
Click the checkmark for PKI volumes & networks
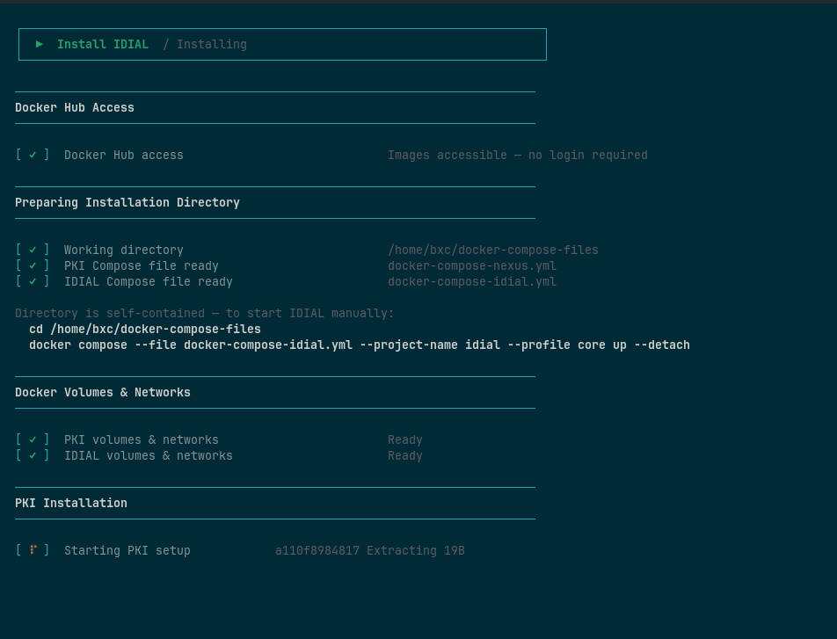coord(33,439)
